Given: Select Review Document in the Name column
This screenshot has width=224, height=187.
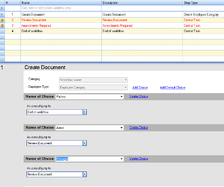Looking at the screenshot, I should (34, 20).
